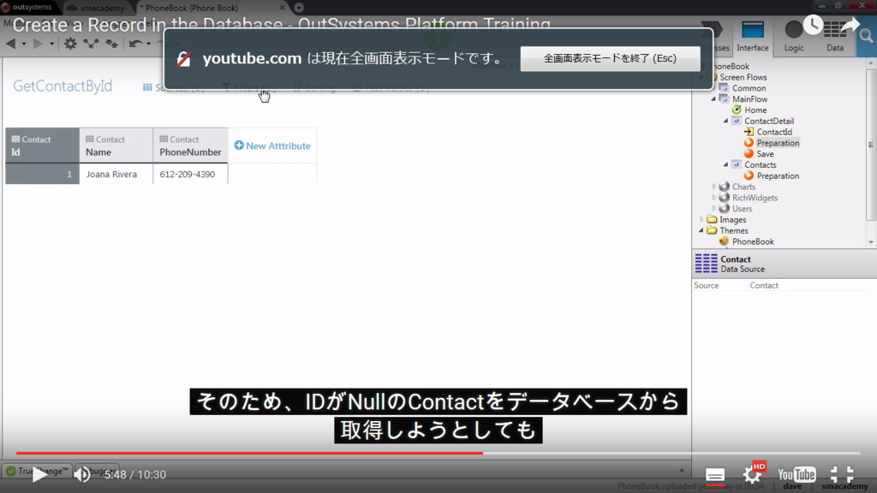Expand the Images folder

(702, 220)
